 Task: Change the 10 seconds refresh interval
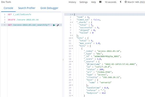(x=110, y=2)
